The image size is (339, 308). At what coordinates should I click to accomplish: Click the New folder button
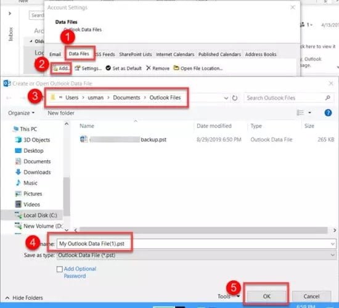(61, 113)
